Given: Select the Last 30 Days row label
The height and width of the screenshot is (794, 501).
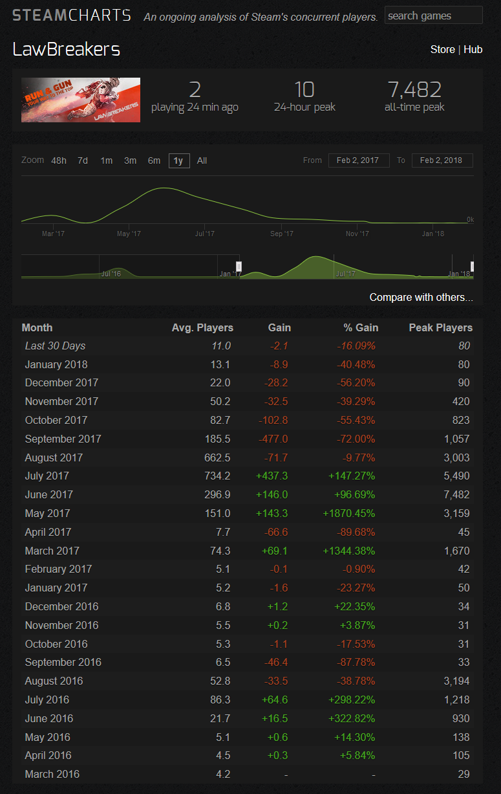Looking at the screenshot, I should [55, 346].
